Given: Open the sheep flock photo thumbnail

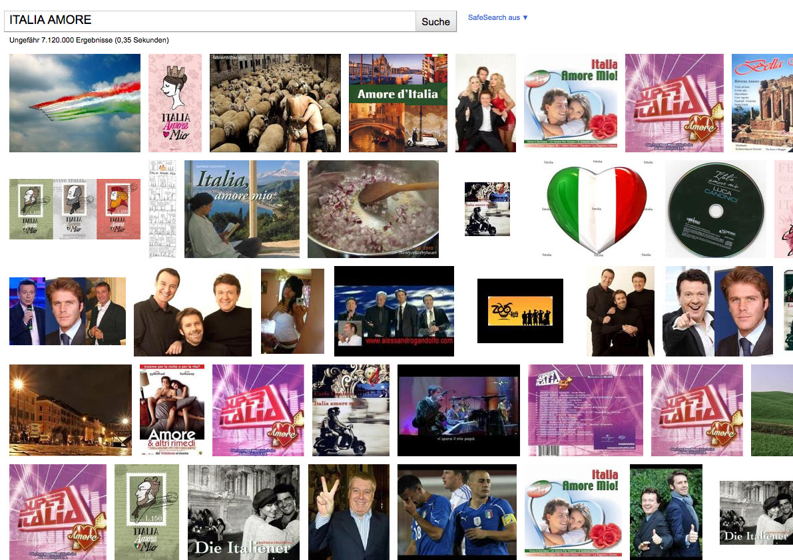Looking at the screenshot, I should [x=275, y=103].
